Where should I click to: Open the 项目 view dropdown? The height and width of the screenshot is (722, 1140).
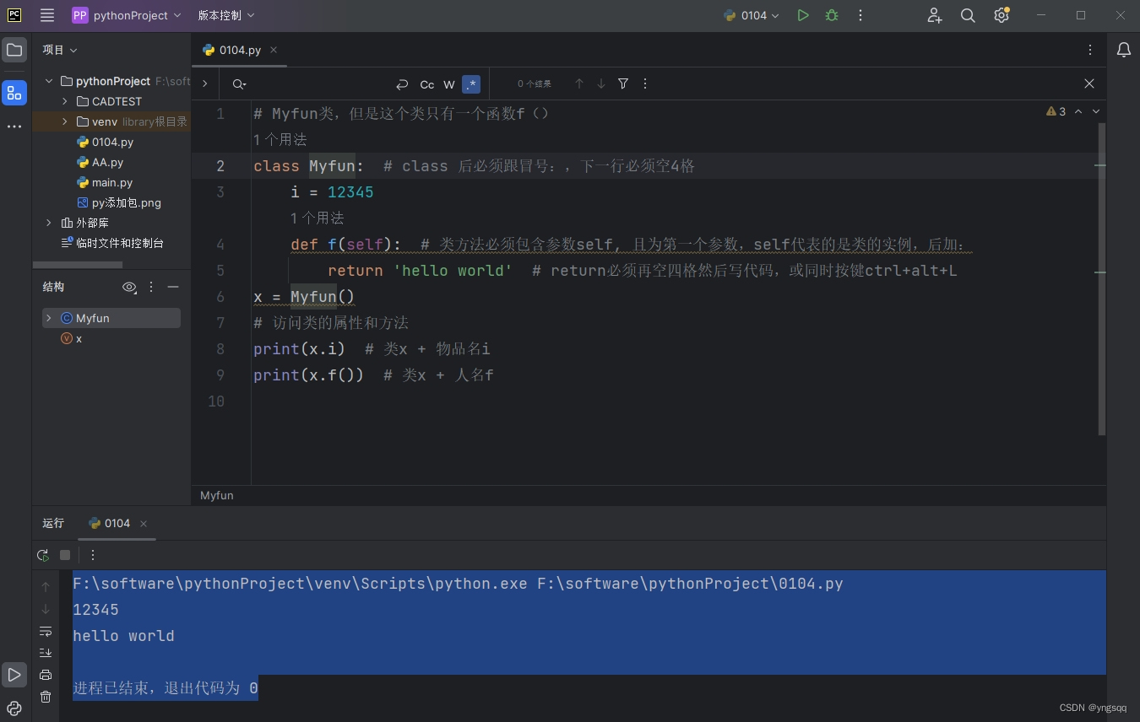[x=60, y=51]
